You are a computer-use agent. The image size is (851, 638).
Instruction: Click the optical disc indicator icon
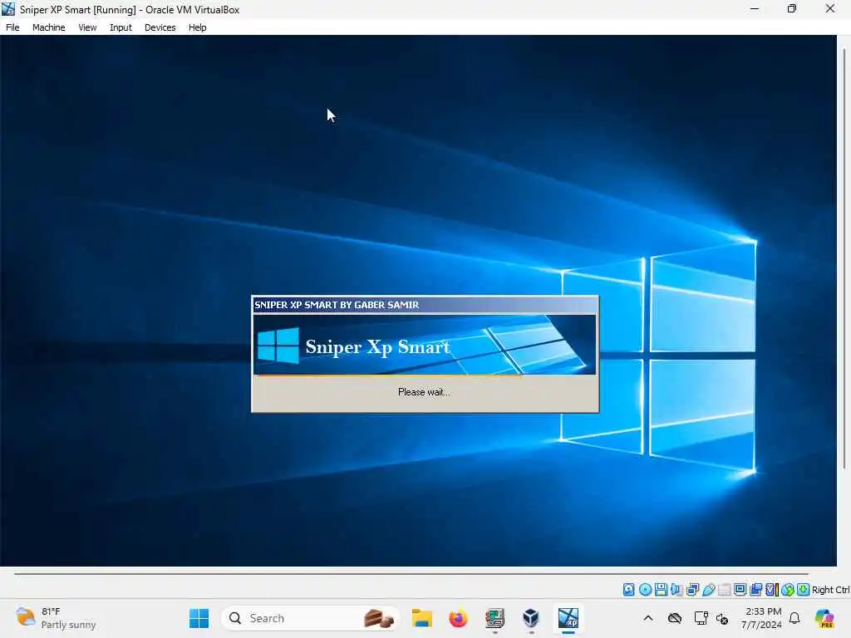tap(645, 590)
